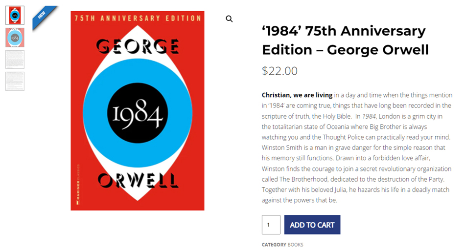Open the BOOKS category link
465x251 pixels.
[x=295, y=245]
